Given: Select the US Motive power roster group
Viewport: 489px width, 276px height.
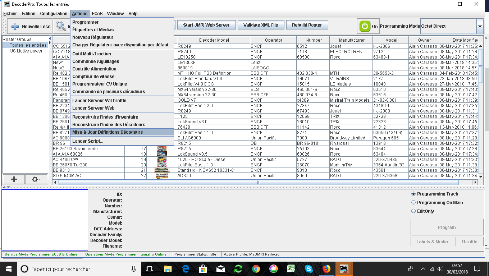Looking at the screenshot, I should click(x=26, y=51).
